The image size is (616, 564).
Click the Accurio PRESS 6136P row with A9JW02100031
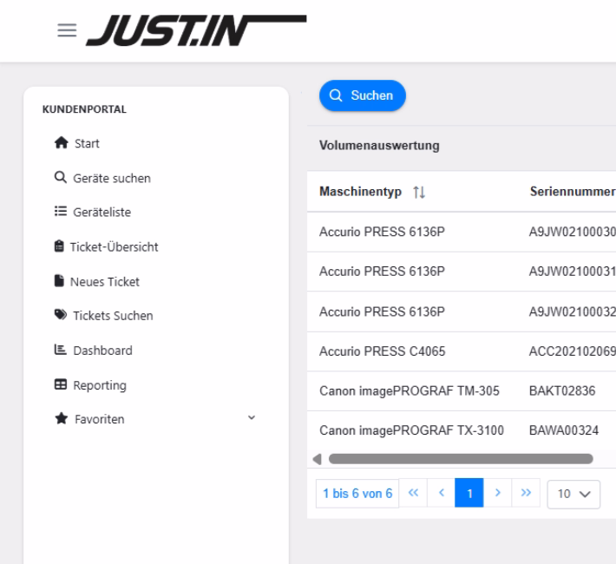click(x=462, y=272)
